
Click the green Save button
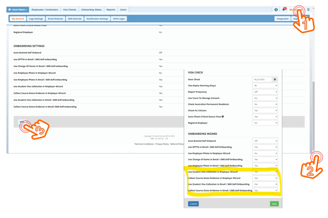tap(274, 204)
